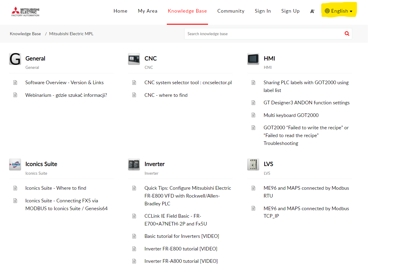This screenshot has height=267, width=395.
Task: Click document icon beside Sharing PLC labels article
Action: pos(253,82)
